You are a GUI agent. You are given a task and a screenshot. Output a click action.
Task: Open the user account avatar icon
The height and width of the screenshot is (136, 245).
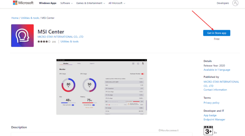(x=235, y=3)
